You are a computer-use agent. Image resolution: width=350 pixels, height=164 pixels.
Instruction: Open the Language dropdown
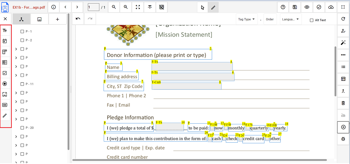(x=290, y=19)
